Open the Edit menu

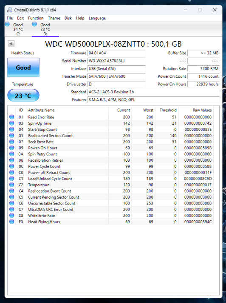coord(20,18)
